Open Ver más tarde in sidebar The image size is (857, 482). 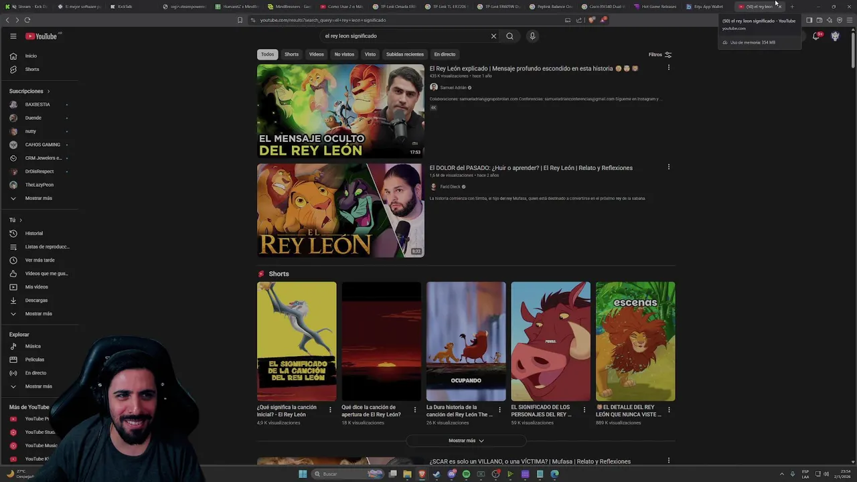(x=39, y=260)
